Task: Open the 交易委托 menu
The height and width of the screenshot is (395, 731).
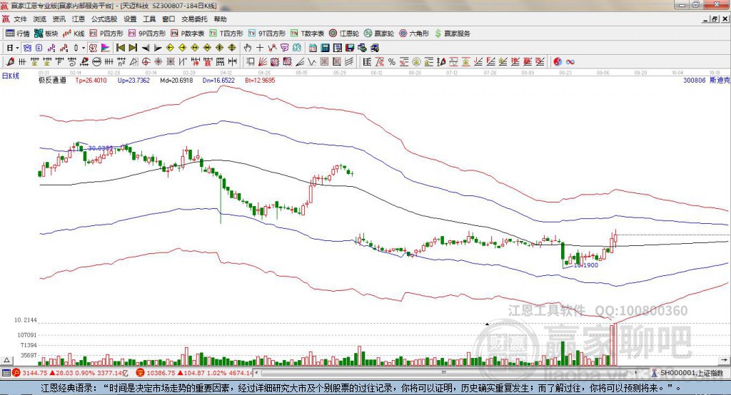Action: (x=194, y=19)
